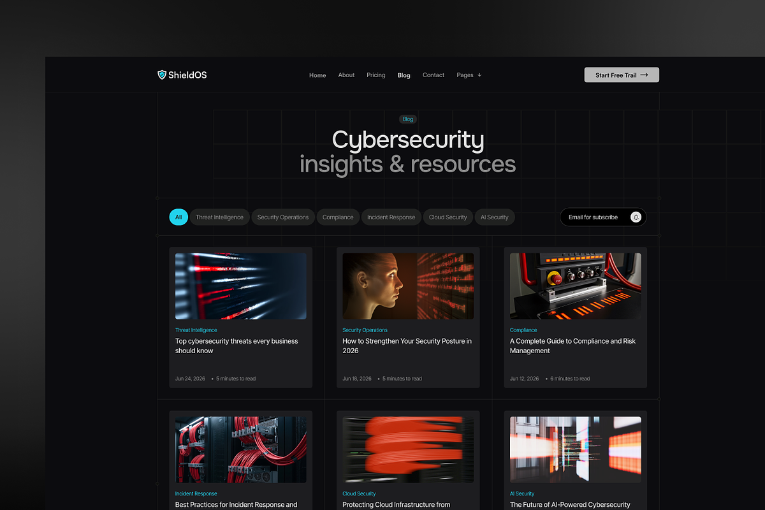
Task: Filter by Incident Response chip
Action: point(391,217)
